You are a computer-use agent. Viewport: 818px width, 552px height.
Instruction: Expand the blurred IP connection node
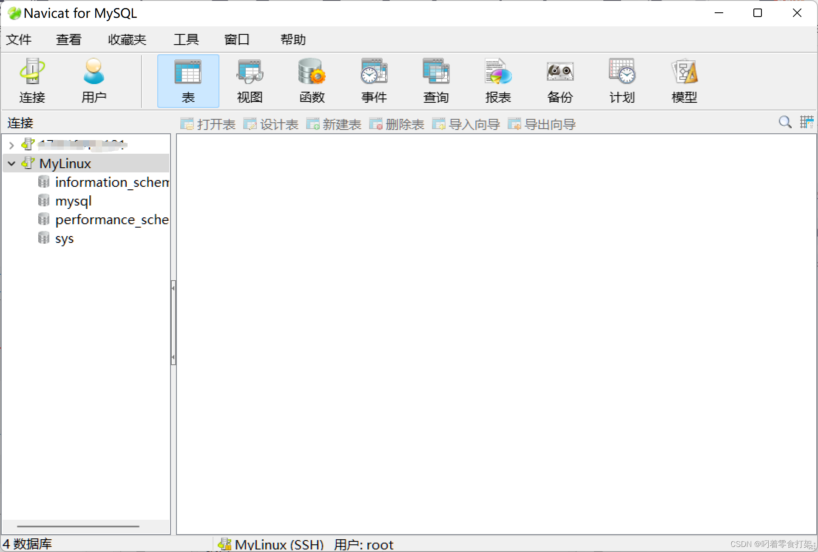[x=11, y=145]
